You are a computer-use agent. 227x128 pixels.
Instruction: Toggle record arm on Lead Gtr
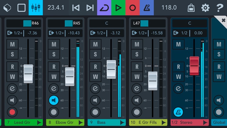click(12, 112)
